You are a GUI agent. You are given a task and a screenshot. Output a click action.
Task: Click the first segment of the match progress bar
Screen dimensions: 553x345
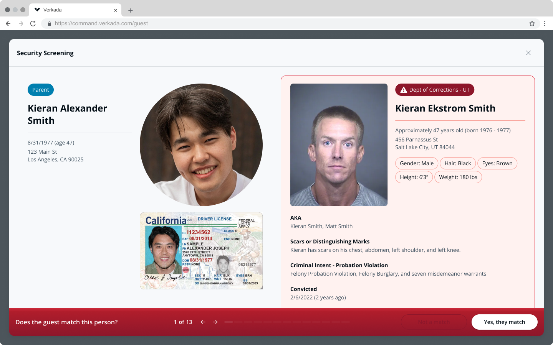228,322
